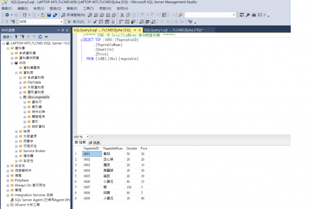Screen dimensions: 315x209
Task: Click the Save floppy disk icon
Action: tap(49, 15)
